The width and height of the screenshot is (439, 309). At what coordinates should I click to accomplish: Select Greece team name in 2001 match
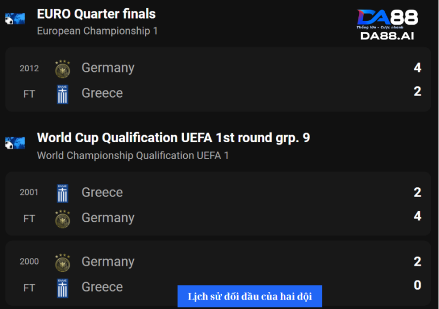[102, 193]
